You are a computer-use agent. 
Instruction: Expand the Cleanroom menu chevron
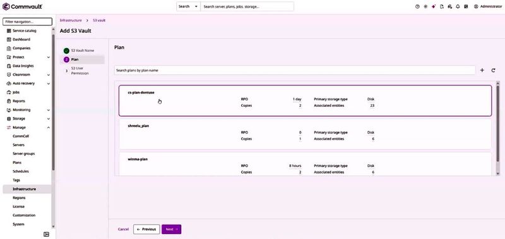click(49, 75)
